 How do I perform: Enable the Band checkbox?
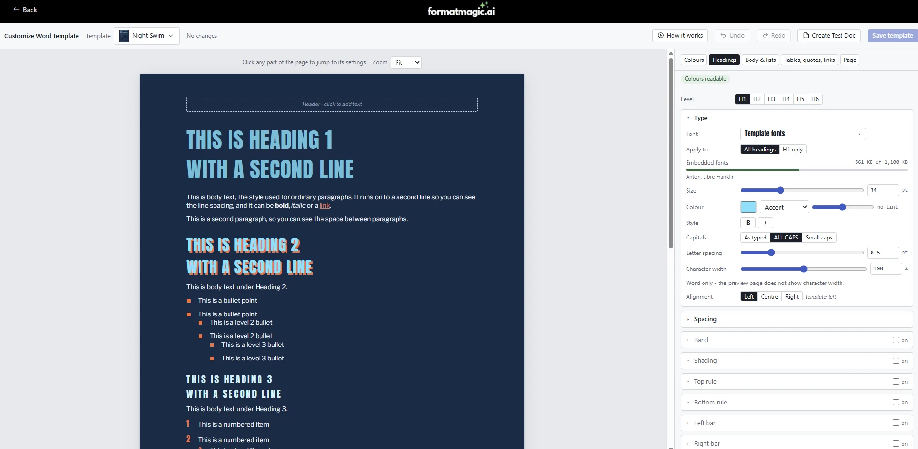click(896, 340)
